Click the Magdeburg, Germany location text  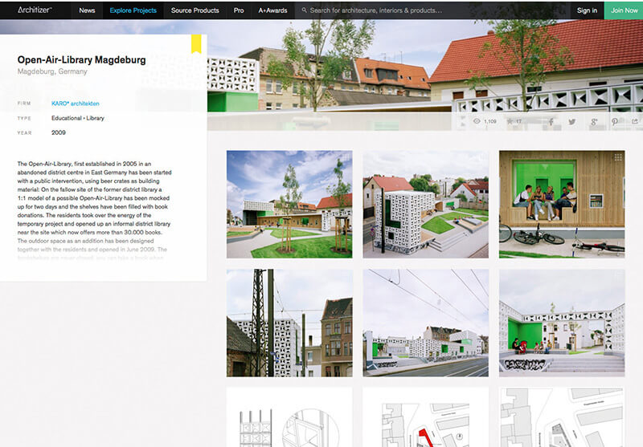click(x=52, y=71)
